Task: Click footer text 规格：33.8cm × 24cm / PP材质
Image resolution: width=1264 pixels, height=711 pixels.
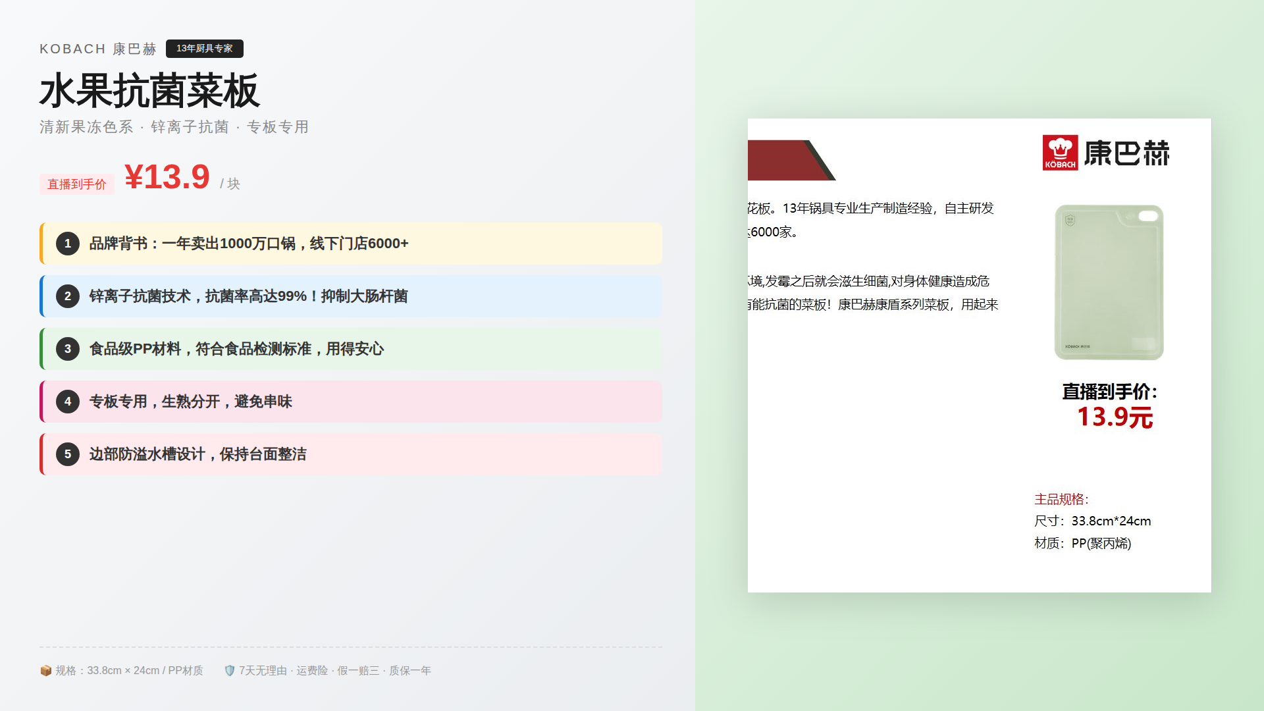Action: tap(129, 670)
